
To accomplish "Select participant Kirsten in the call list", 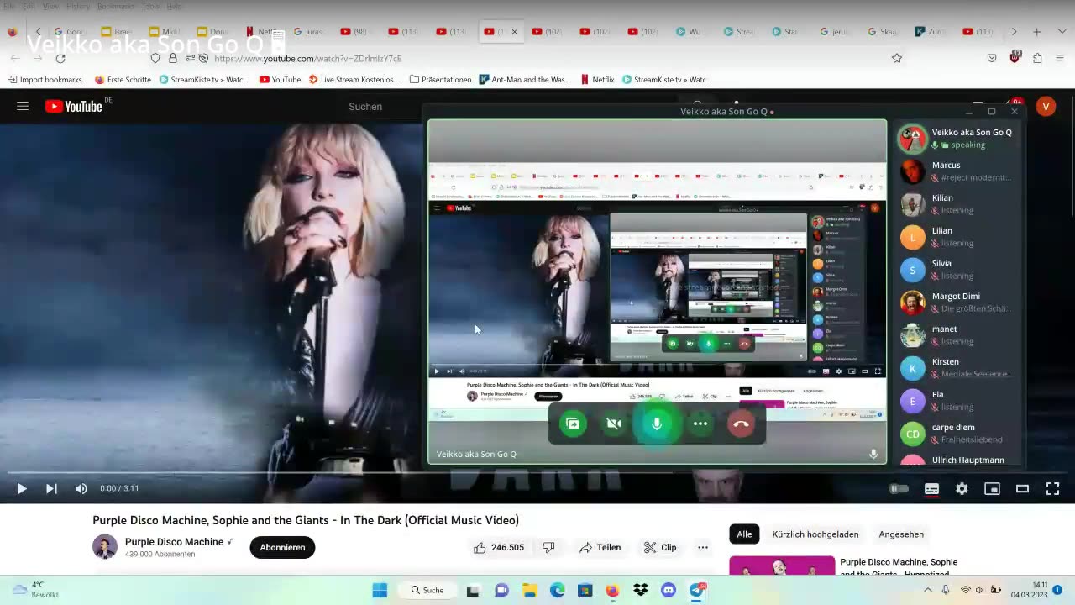I will coord(957,368).
